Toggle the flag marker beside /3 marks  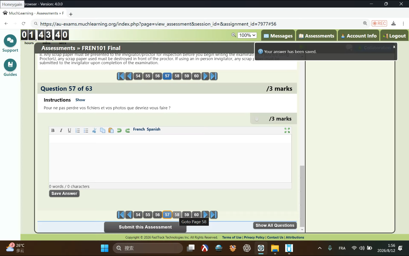tap(257, 119)
